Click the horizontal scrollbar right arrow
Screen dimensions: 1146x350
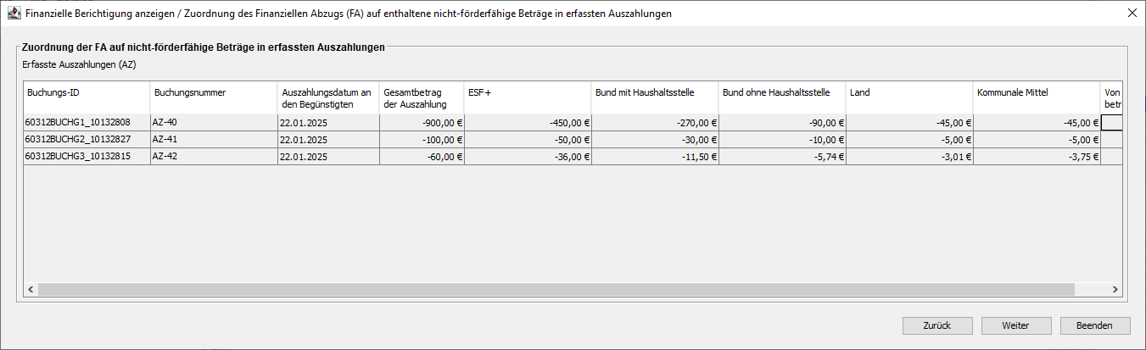click(x=1115, y=289)
